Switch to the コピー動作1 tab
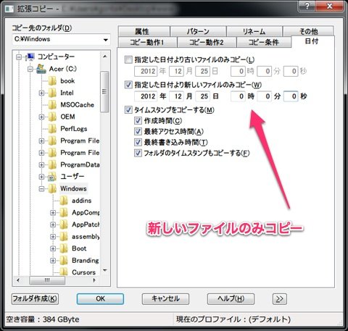Viewport: 348px width, 331px height. coord(148,42)
